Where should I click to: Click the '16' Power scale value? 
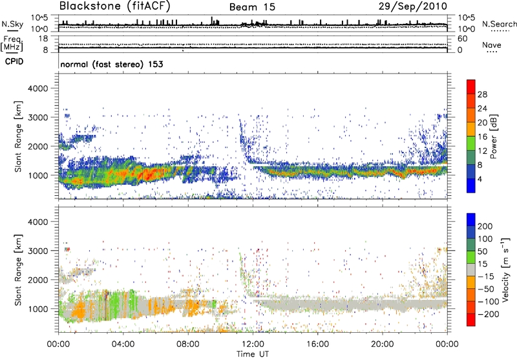(482, 137)
